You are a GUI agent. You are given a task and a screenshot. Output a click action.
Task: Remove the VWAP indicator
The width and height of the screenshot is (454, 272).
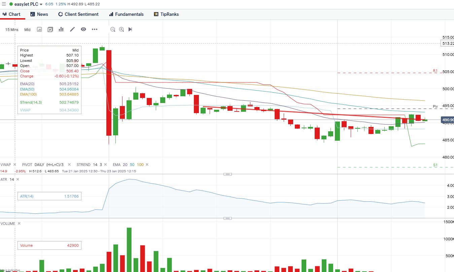click(14, 165)
